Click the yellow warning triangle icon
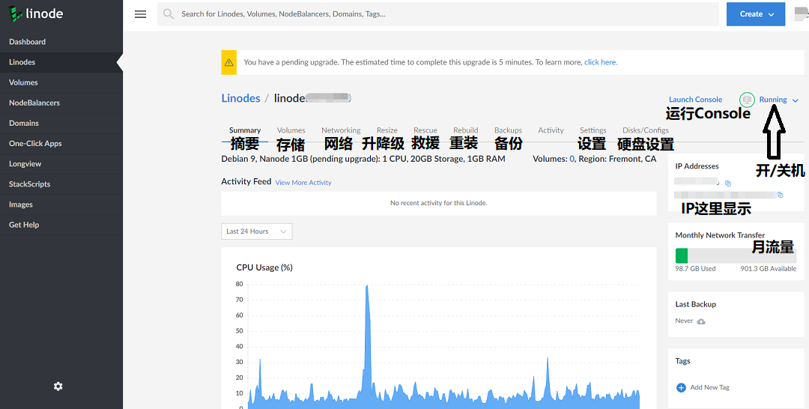Viewport: 809px width, 409px height. [x=229, y=62]
